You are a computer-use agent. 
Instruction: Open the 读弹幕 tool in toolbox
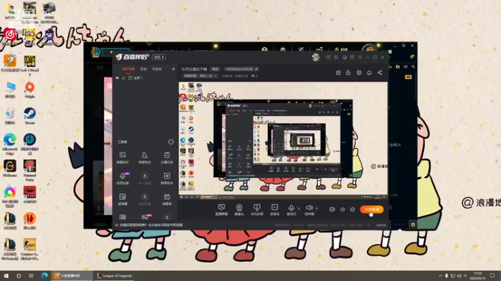122,199
